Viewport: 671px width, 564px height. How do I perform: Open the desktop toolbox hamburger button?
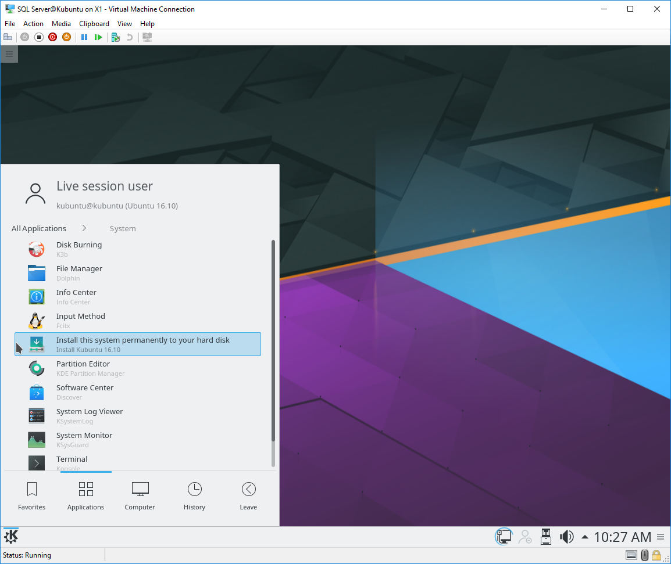point(9,54)
